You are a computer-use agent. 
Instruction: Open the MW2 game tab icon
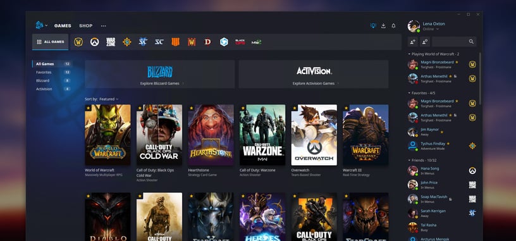click(256, 42)
